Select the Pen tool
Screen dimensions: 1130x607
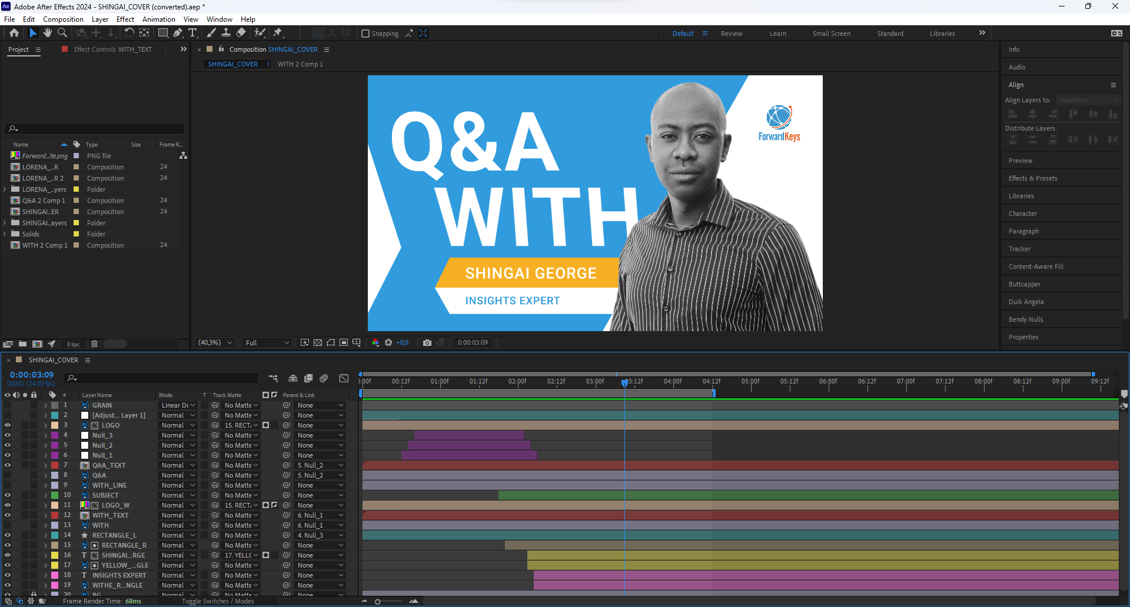178,33
